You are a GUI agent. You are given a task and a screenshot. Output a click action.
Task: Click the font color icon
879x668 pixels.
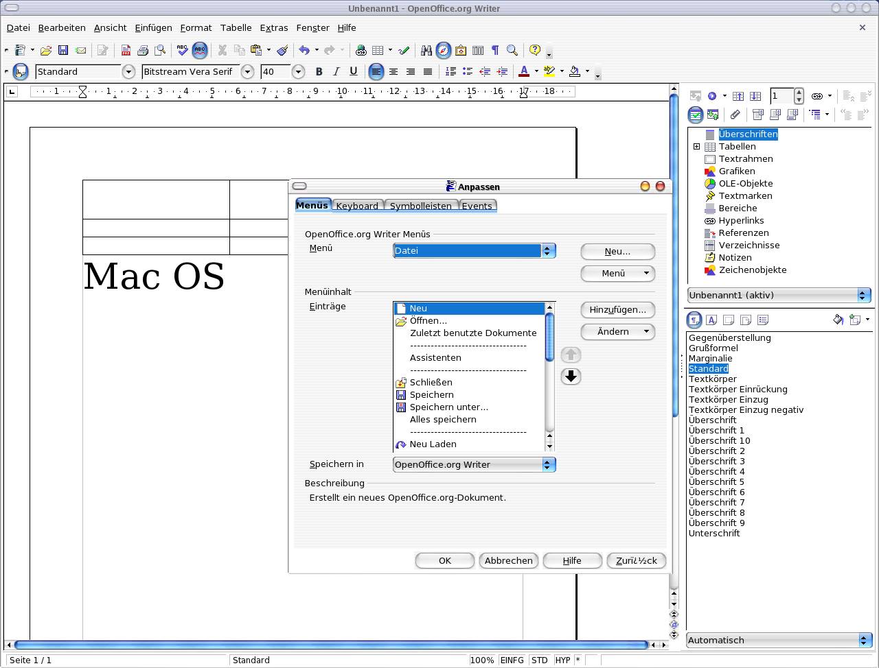click(x=524, y=71)
